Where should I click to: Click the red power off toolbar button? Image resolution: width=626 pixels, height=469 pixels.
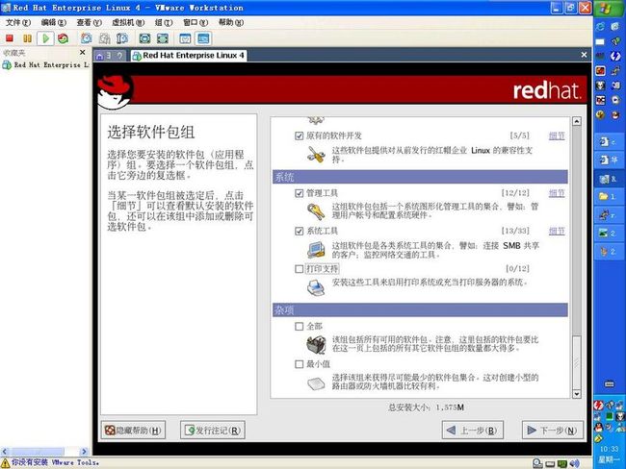(10, 38)
